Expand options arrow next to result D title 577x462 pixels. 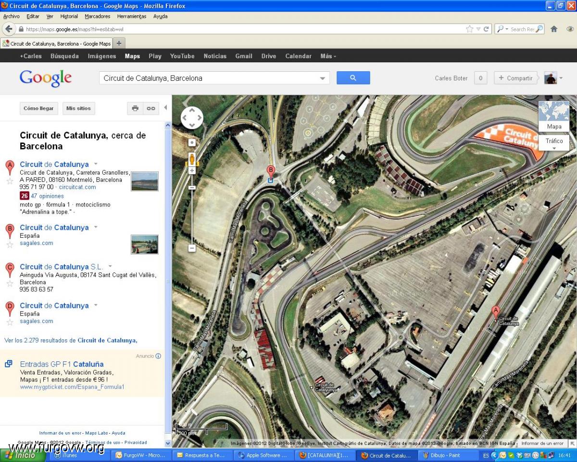pyautogui.click(x=96, y=305)
